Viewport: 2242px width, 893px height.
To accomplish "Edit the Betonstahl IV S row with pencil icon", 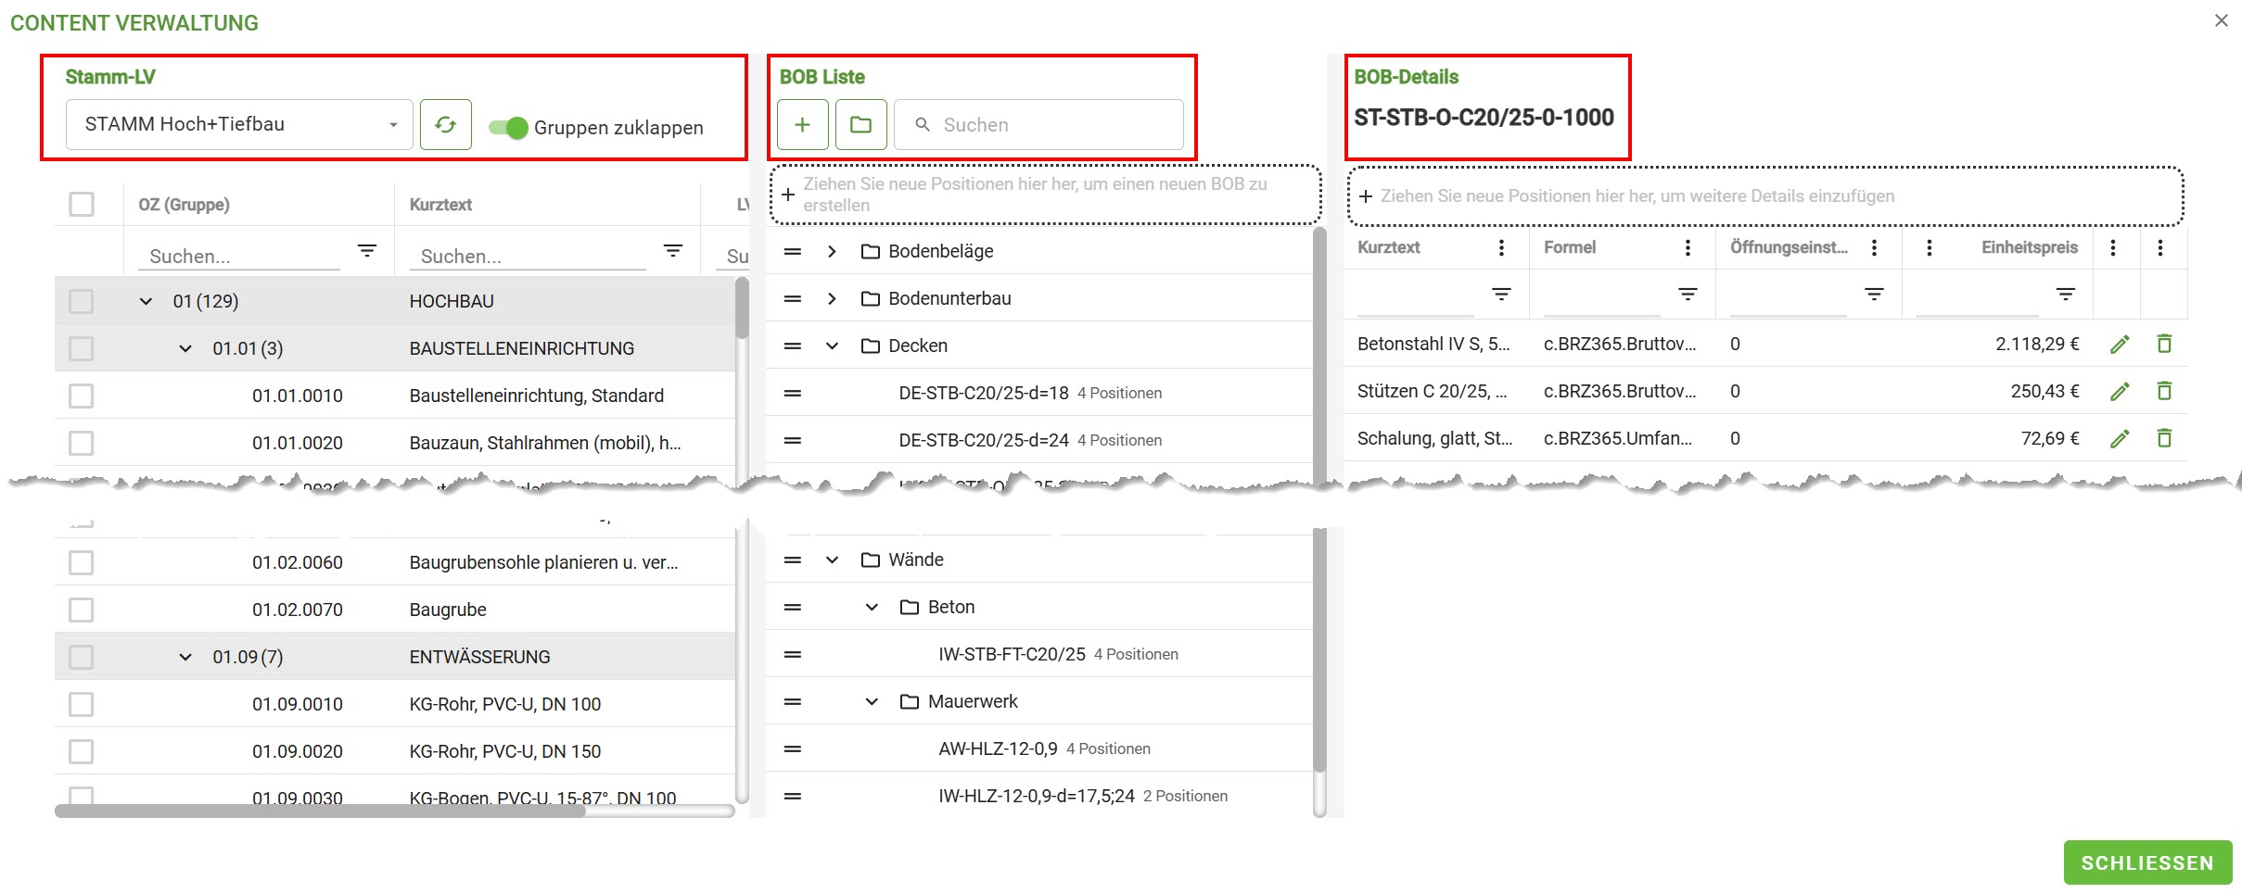I will pyautogui.click(x=2119, y=345).
